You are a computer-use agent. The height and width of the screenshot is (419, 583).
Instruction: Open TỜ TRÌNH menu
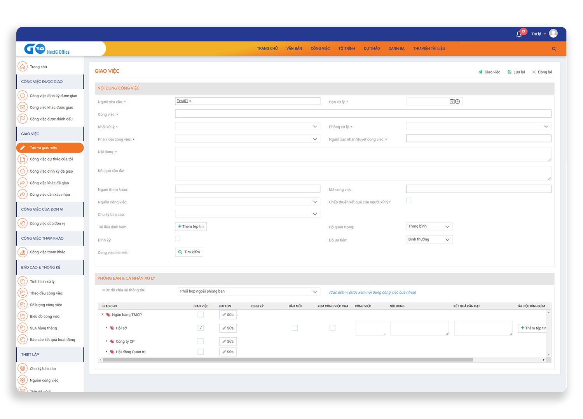[347, 49]
